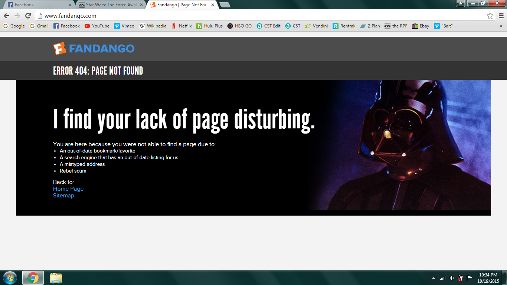Open Windows Explorer from the taskbar
507x285 pixels.
click(56, 278)
